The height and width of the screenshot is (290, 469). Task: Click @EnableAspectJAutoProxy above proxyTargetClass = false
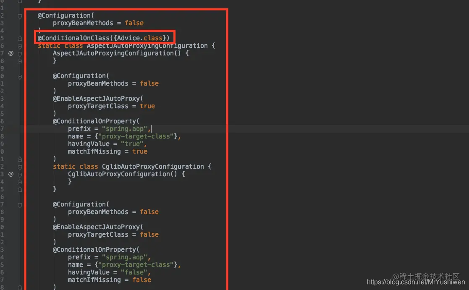click(x=96, y=227)
